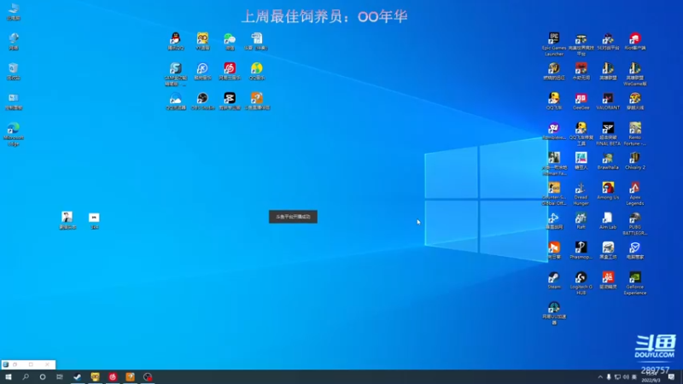This screenshot has width=683, height=384.
Task: Open the NetEase Cloud Music desktop icon
Action: pos(230,71)
